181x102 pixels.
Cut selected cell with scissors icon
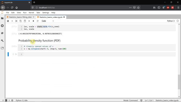[16, 21]
